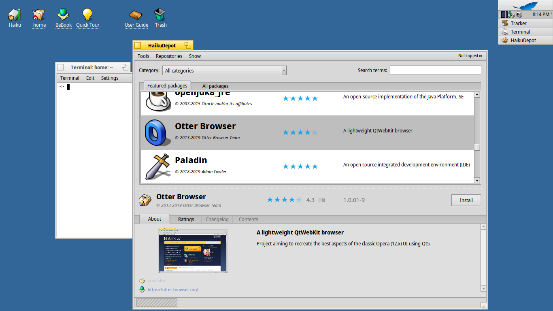Click the Otter Browser icon in the package list
This screenshot has width=553, height=311.
157,132
